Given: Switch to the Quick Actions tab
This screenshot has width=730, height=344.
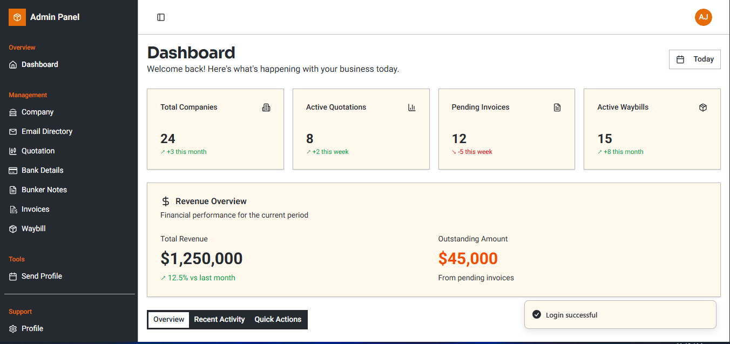Looking at the screenshot, I should [x=278, y=319].
